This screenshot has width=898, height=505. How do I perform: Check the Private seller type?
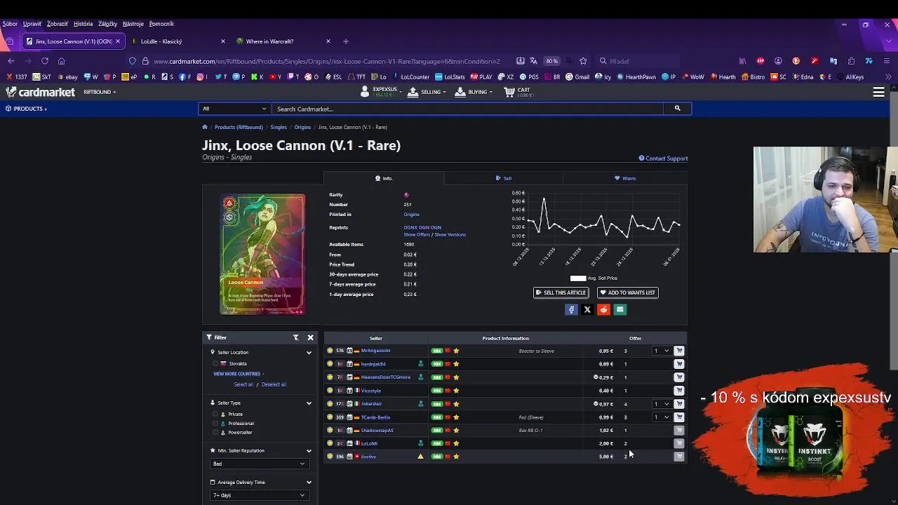click(215, 414)
